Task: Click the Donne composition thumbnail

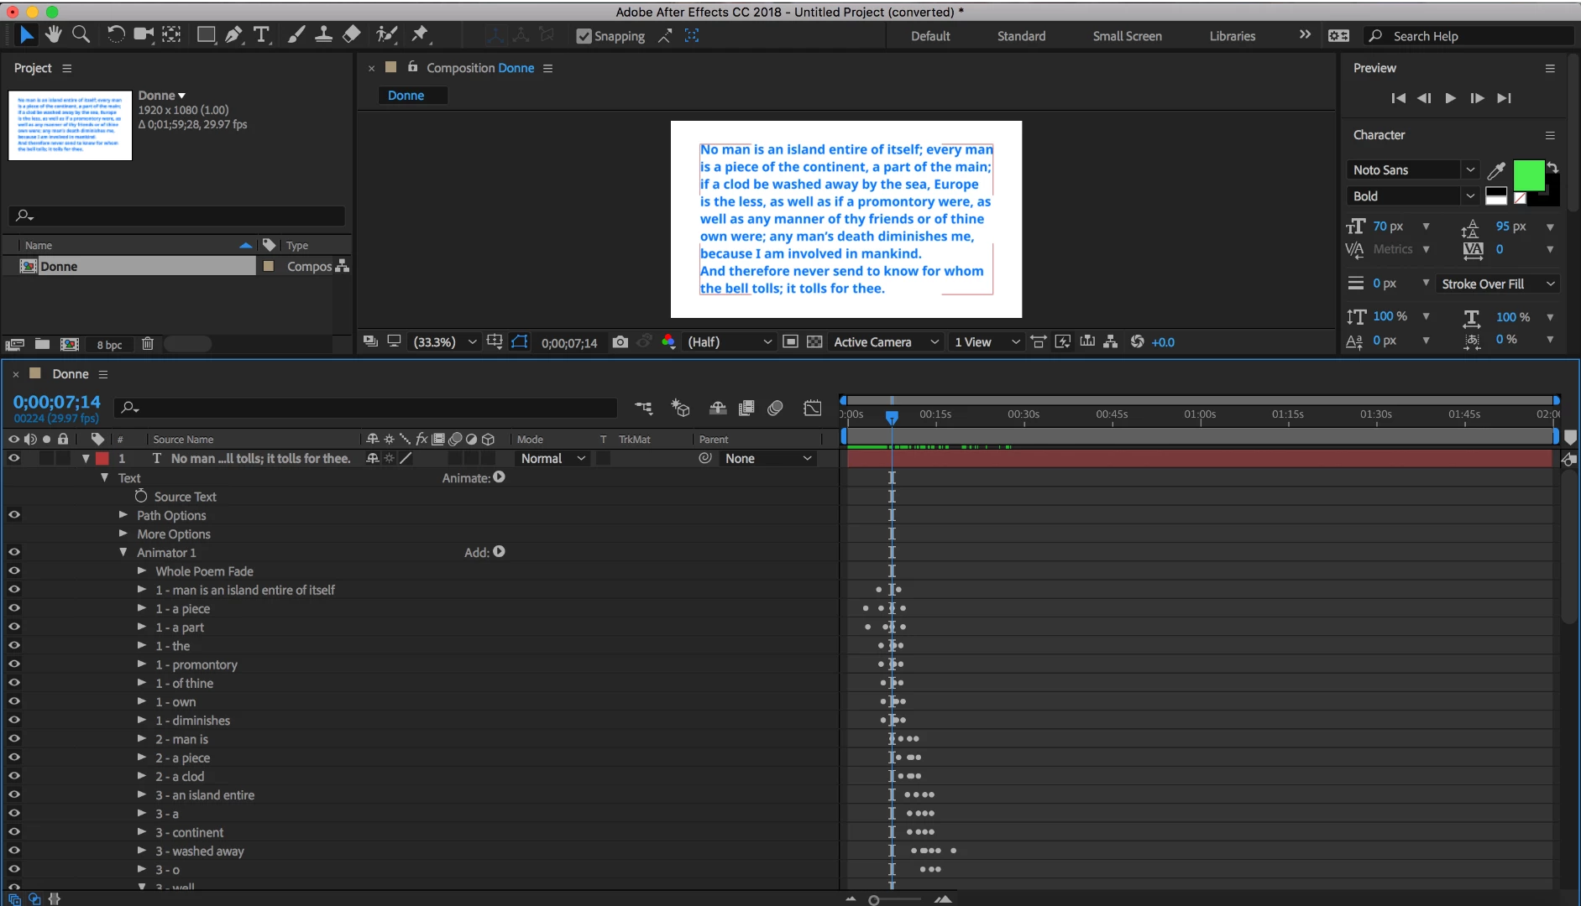Action: click(71, 125)
